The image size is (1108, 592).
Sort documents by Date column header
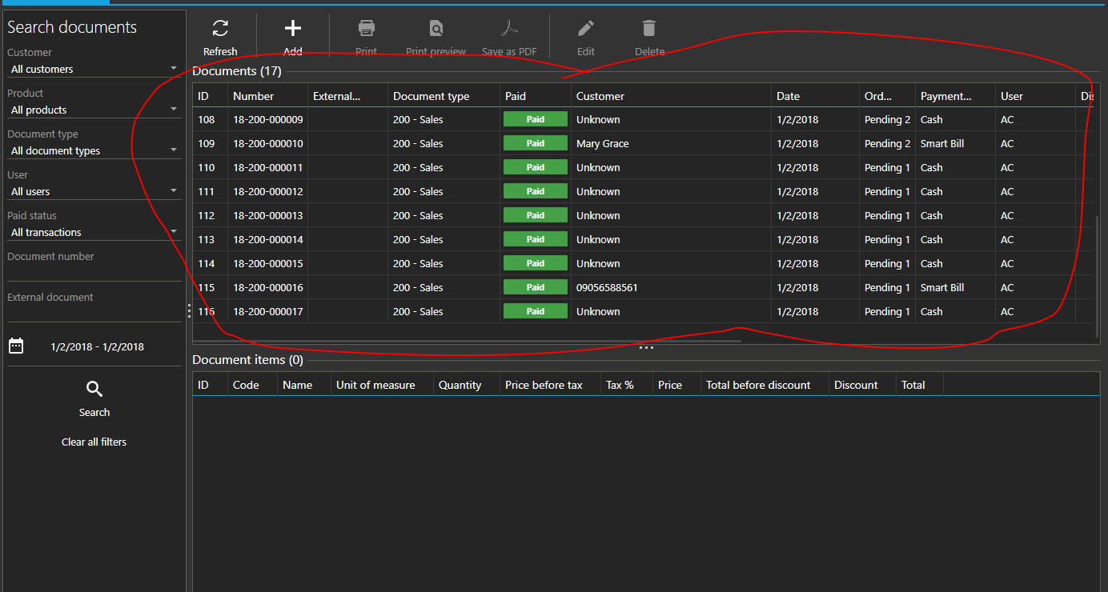(788, 96)
